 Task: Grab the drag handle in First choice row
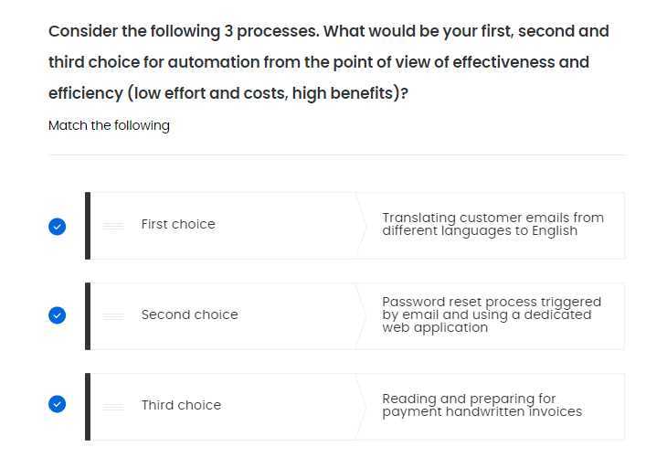[113, 226]
